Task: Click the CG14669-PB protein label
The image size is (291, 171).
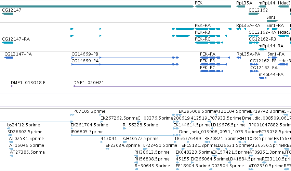Action: pyautogui.click(x=85, y=54)
